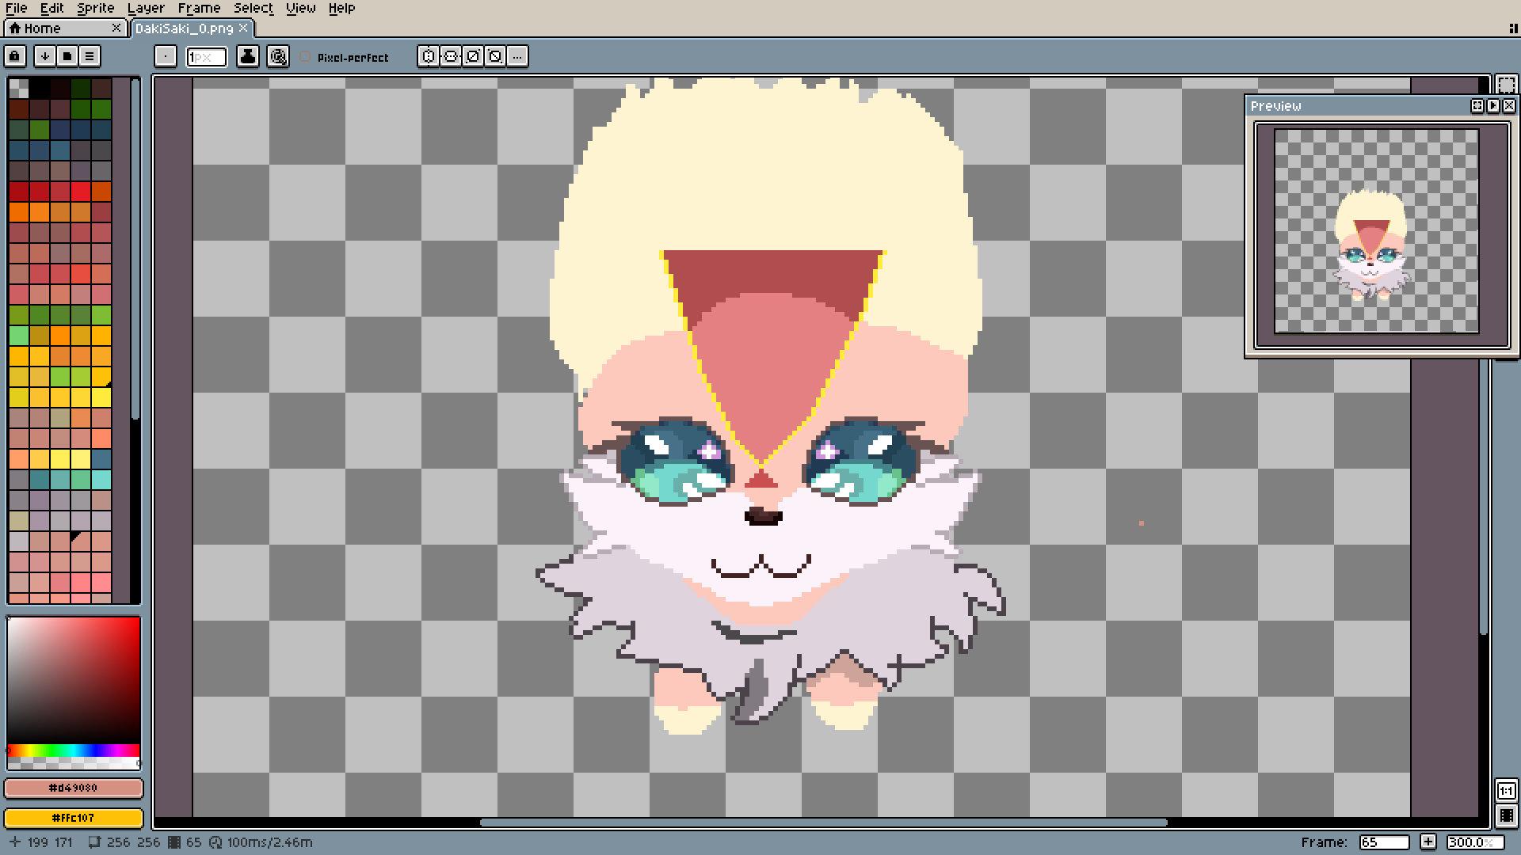
Task: Click the background color #ffc107 button
Action: click(74, 818)
